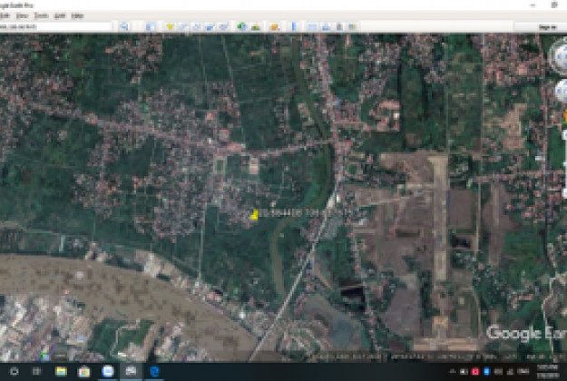Select the Add Polygon tool
This screenshot has height=381, width=567.
(183, 26)
